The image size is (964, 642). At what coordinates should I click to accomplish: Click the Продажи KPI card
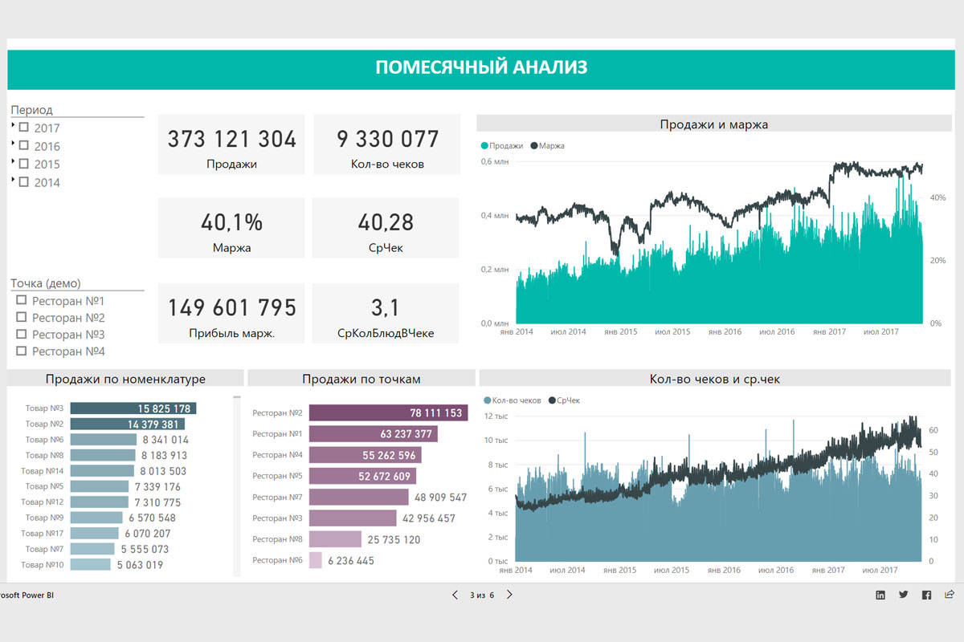click(231, 144)
